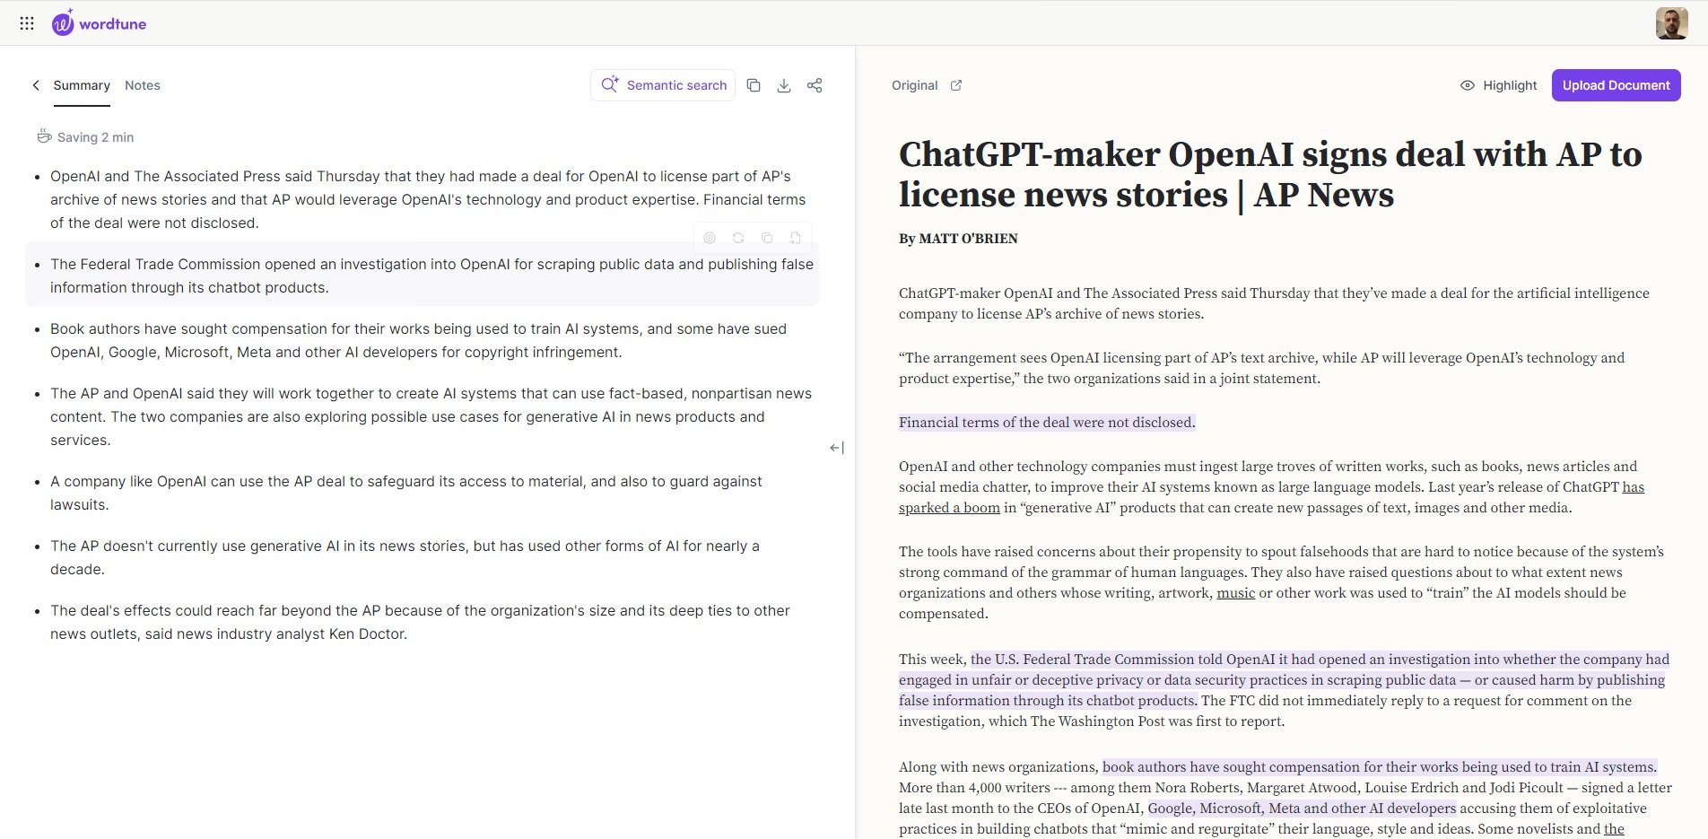The width and height of the screenshot is (1708, 839).
Task: Select the bullet about OpenAI and AP deal
Action: point(428,199)
